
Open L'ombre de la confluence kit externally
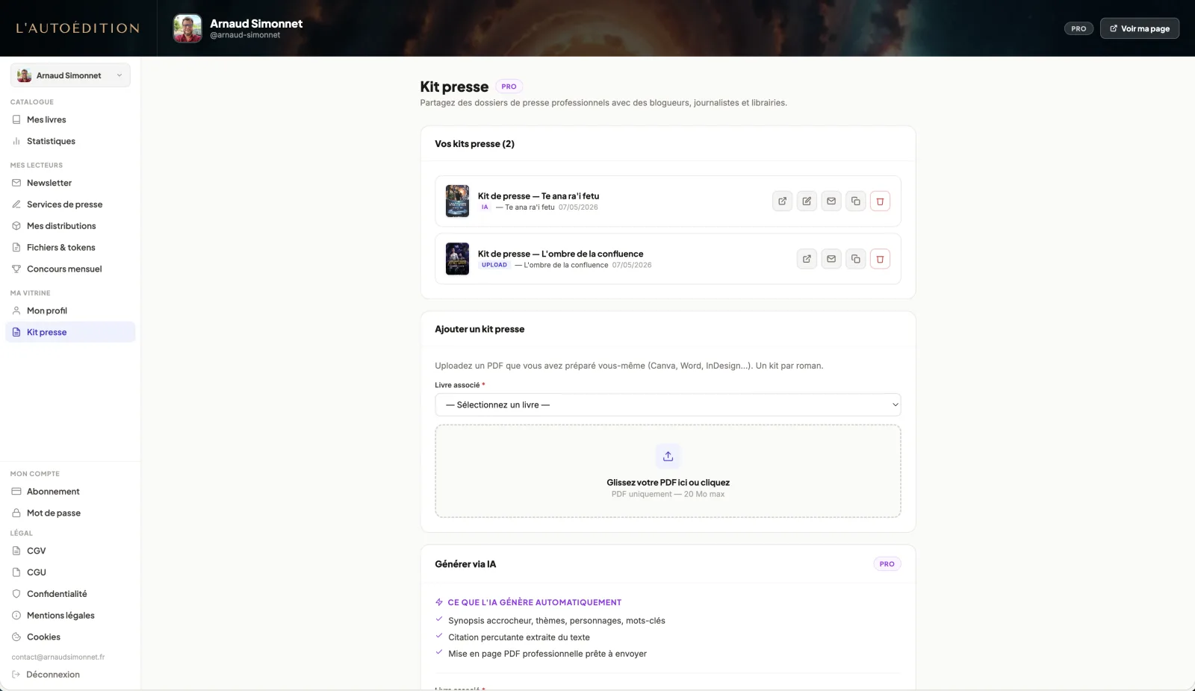(807, 259)
